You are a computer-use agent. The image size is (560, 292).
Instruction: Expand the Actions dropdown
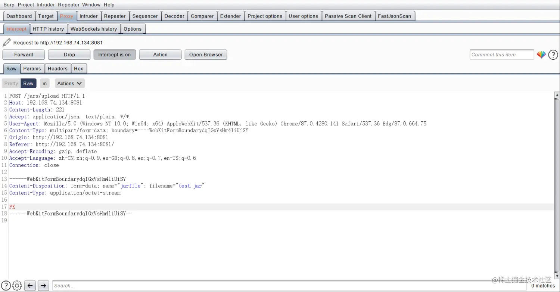pos(69,83)
